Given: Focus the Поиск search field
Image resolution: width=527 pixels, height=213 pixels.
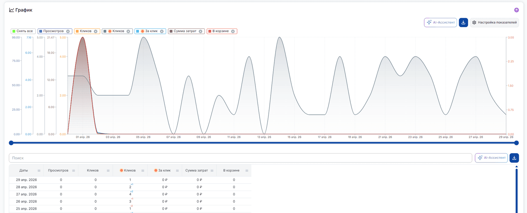Looking at the screenshot, I should pyautogui.click(x=240, y=158).
